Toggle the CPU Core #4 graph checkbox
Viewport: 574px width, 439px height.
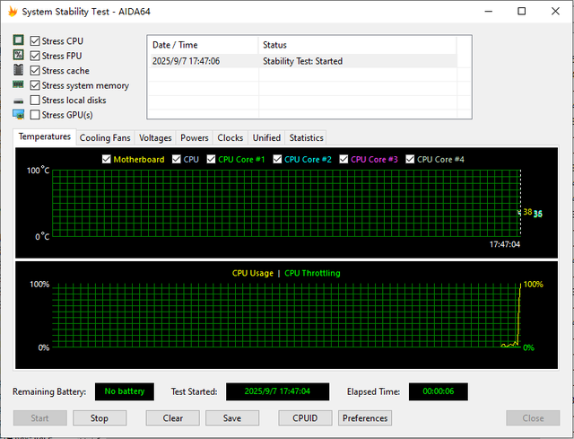pyautogui.click(x=410, y=159)
